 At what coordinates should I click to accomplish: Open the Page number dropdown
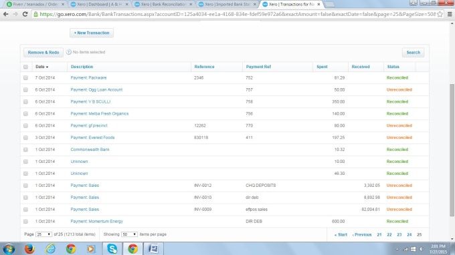click(43, 234)
